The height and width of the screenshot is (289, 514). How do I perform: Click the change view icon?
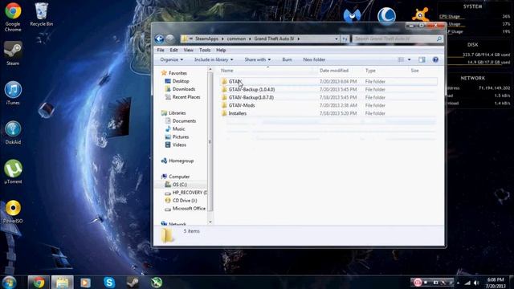point(401,59)
